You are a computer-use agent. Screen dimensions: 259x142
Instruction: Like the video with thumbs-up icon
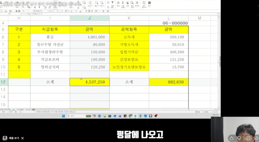232,138
